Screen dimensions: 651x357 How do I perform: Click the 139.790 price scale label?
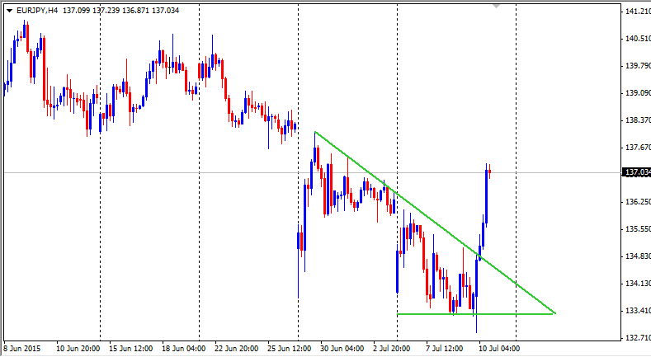tap(638, 65)
